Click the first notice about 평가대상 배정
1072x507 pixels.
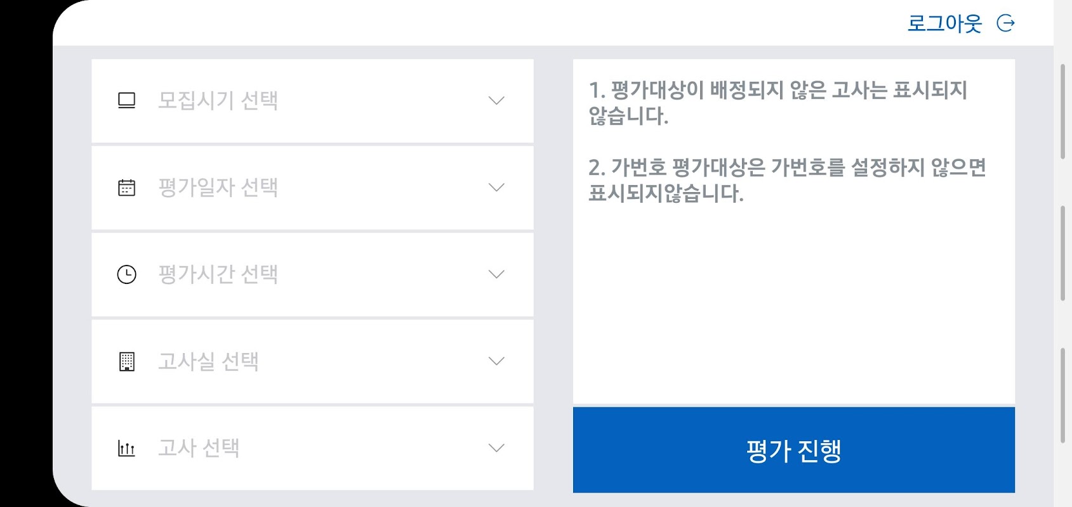778,103
